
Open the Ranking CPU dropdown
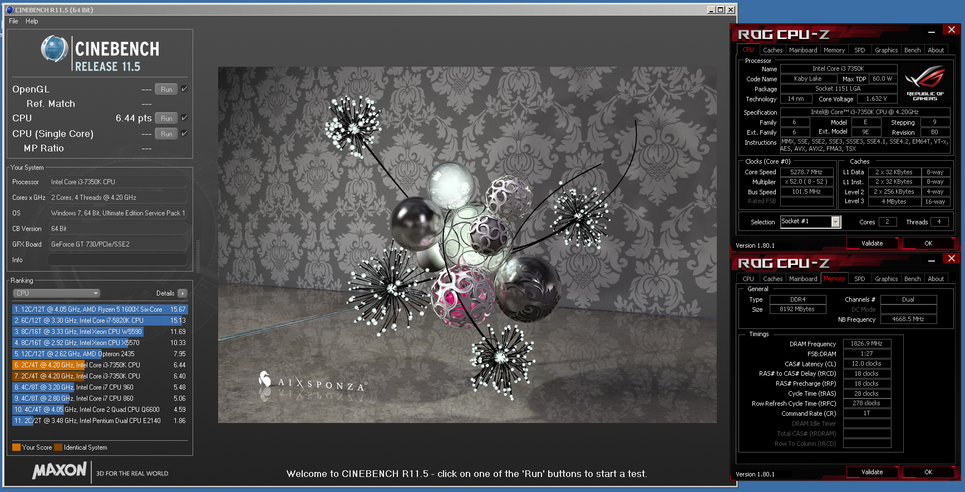(x=56, y=293)
